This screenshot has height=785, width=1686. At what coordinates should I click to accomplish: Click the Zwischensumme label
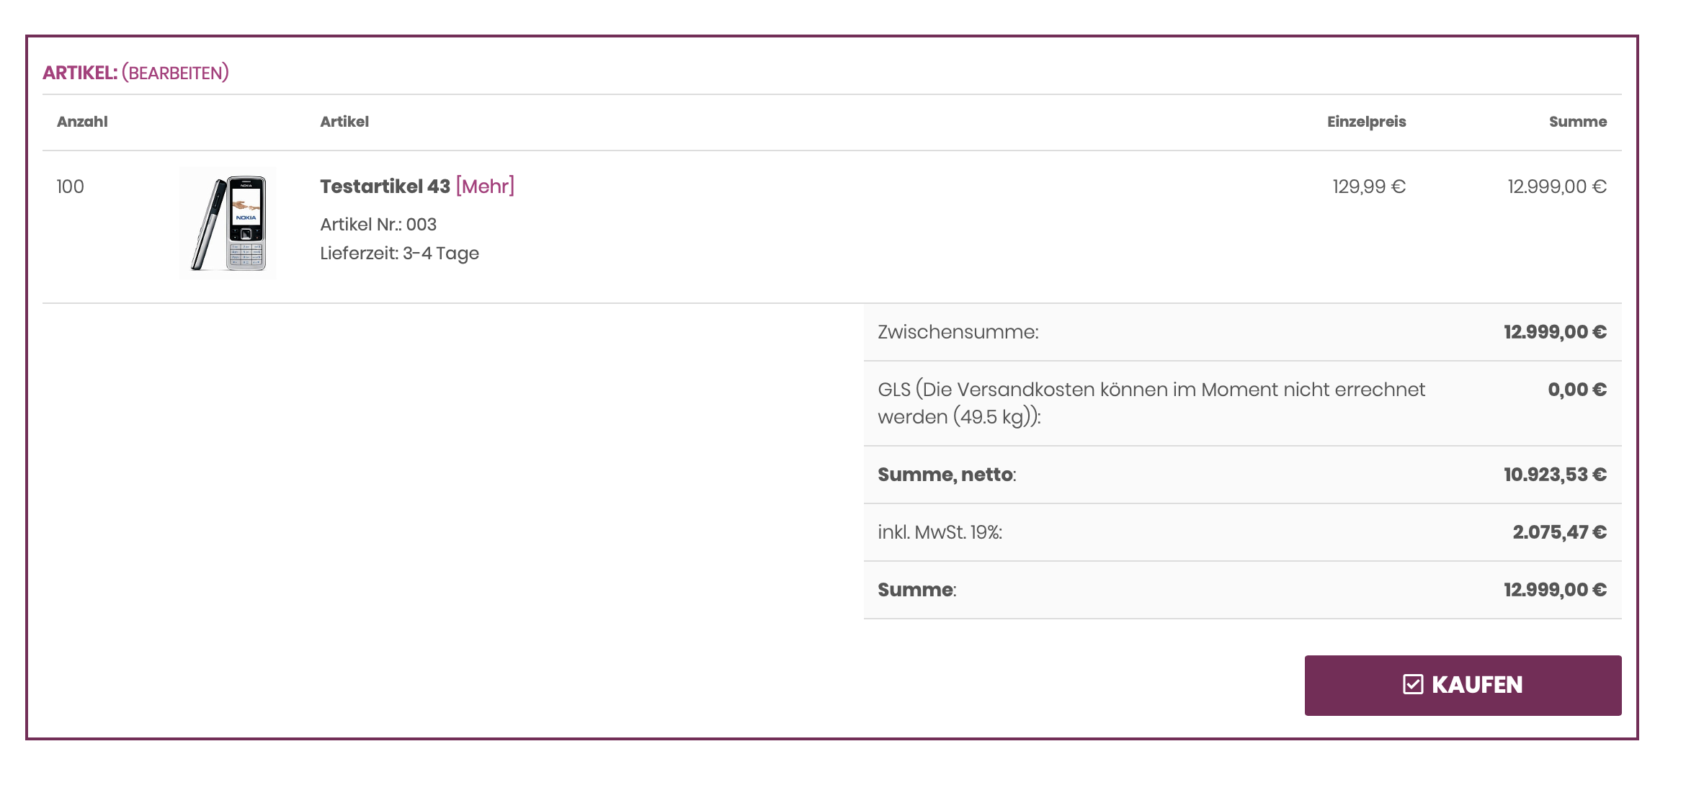coord(958,332)
